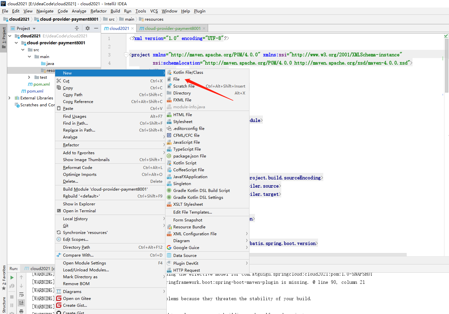Open the 2: Favorites side tool window

point(4,278)
